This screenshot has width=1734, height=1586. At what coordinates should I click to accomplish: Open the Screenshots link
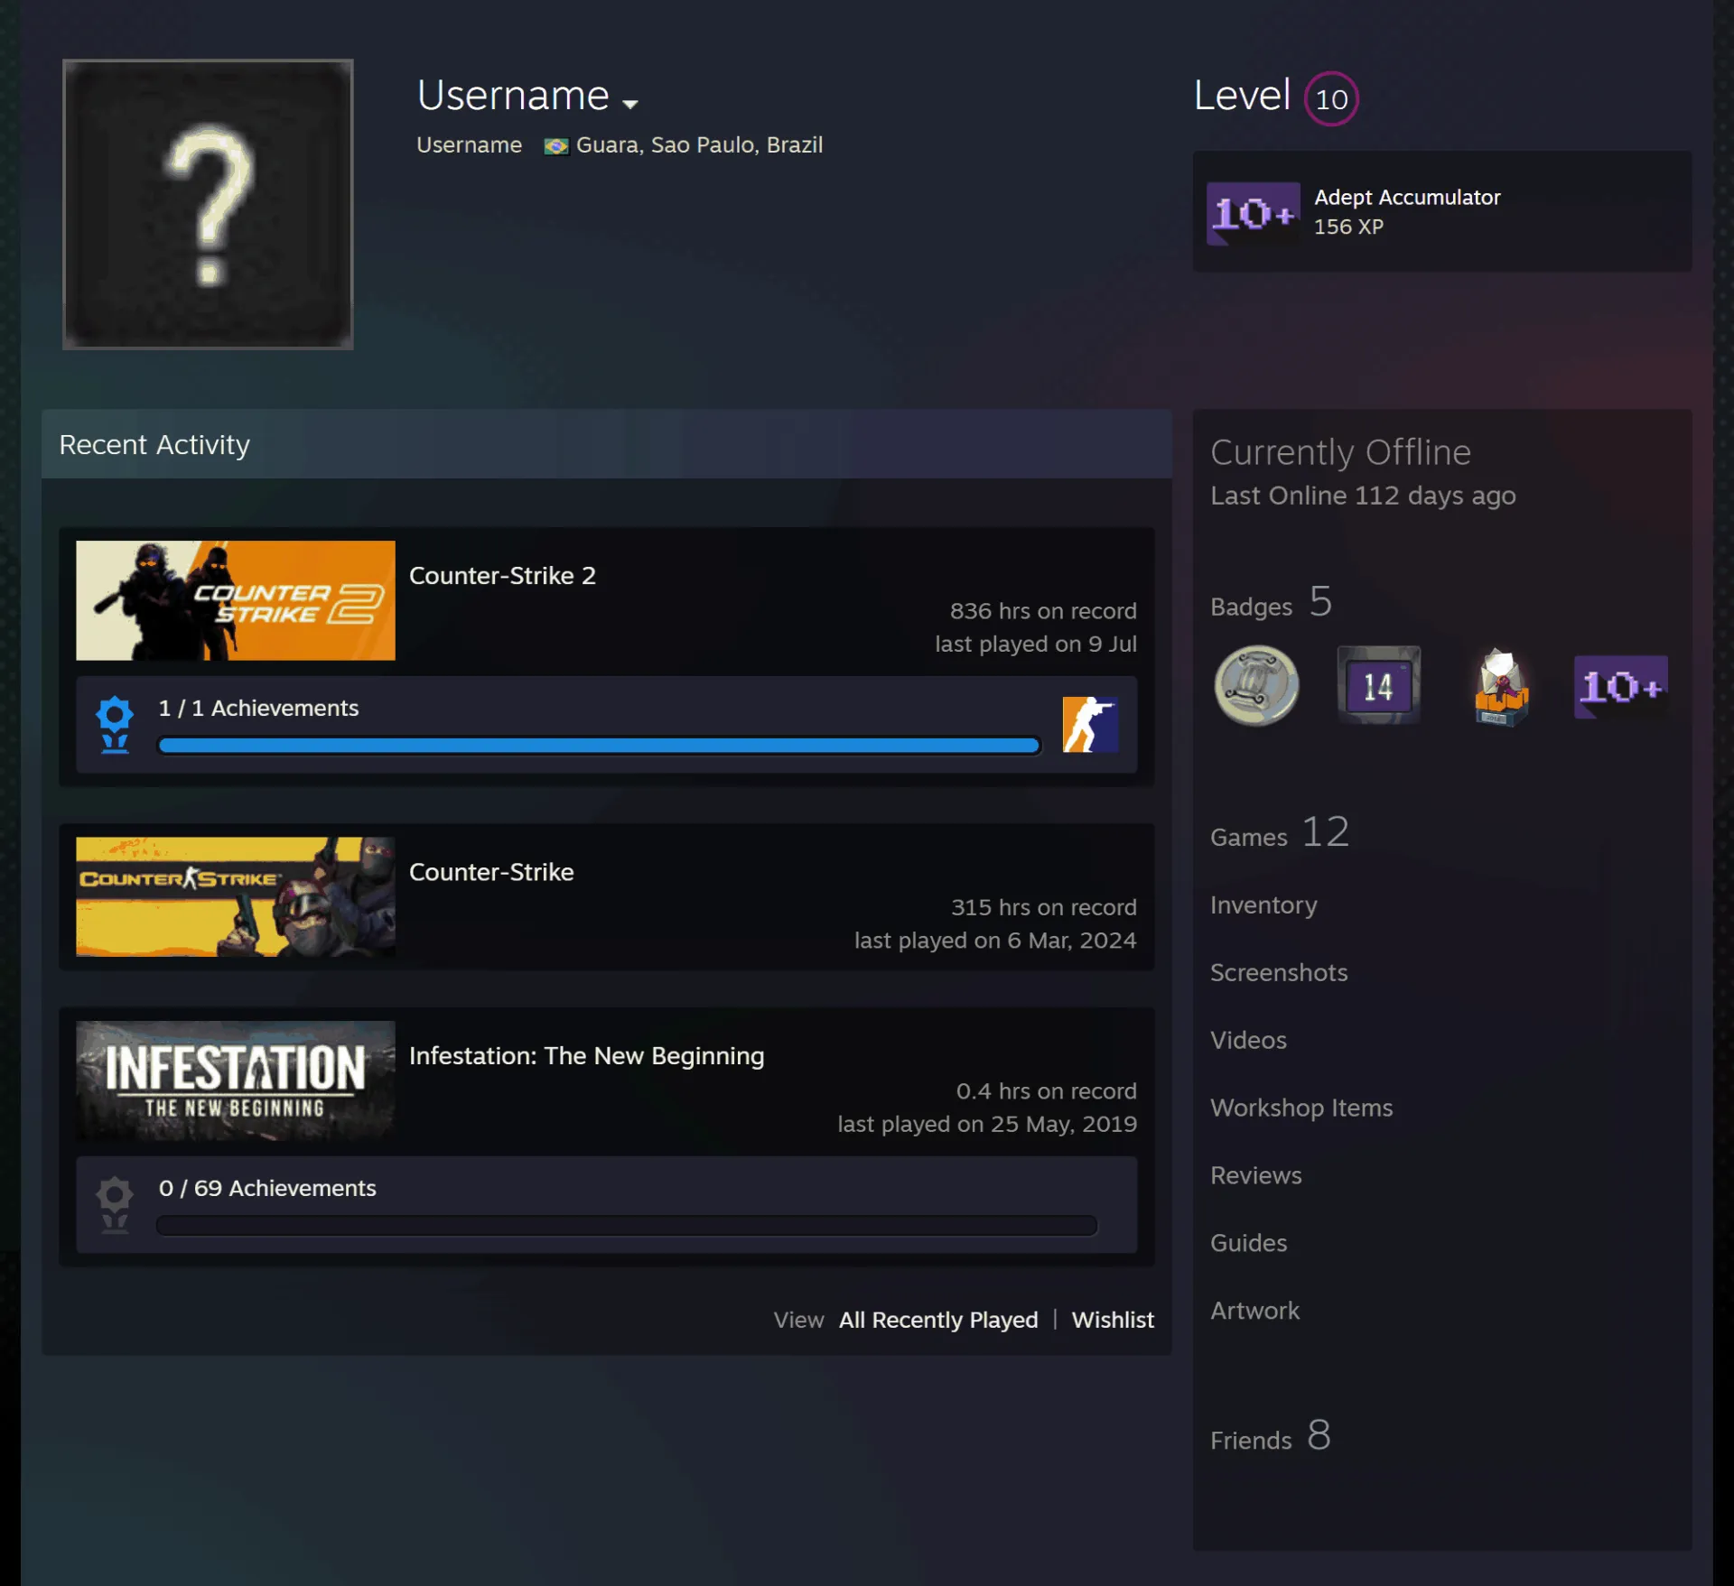(1279, 972)
